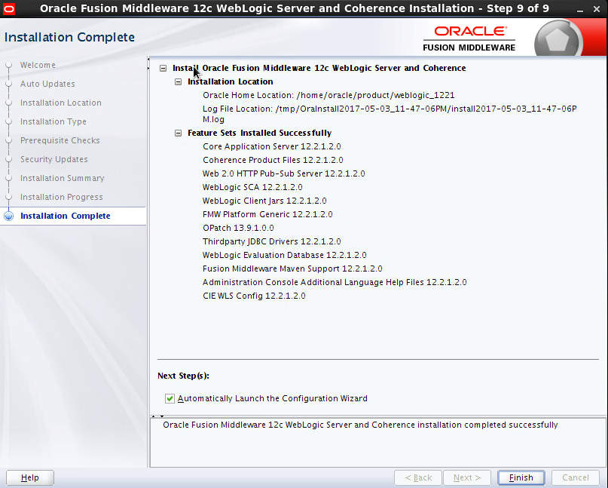Select the Core Application Server 12.2.1.2.0 entry
This screenshot has height=488, width=608.
pyautogui.click(x=271, y=146)
